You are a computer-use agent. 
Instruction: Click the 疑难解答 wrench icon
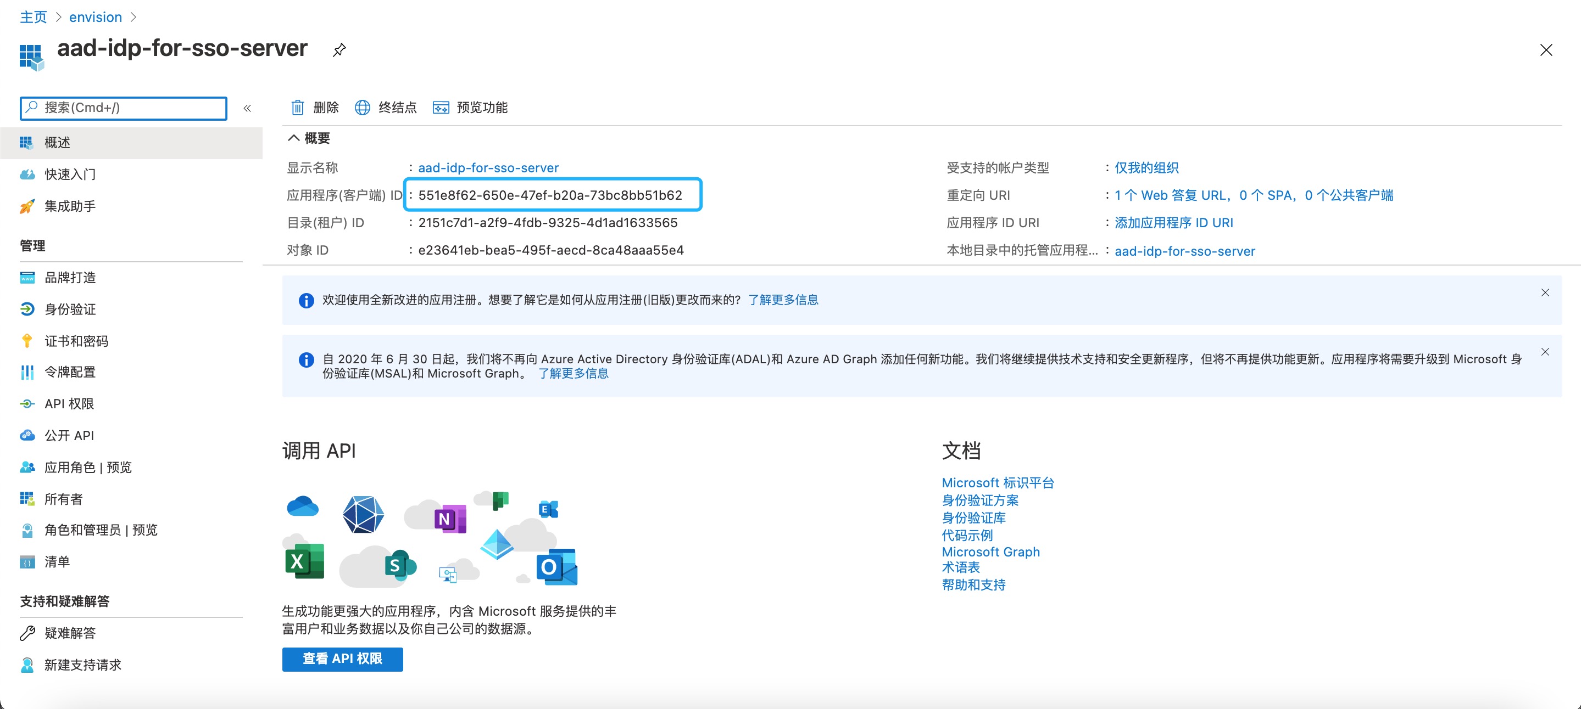[27, 632]
